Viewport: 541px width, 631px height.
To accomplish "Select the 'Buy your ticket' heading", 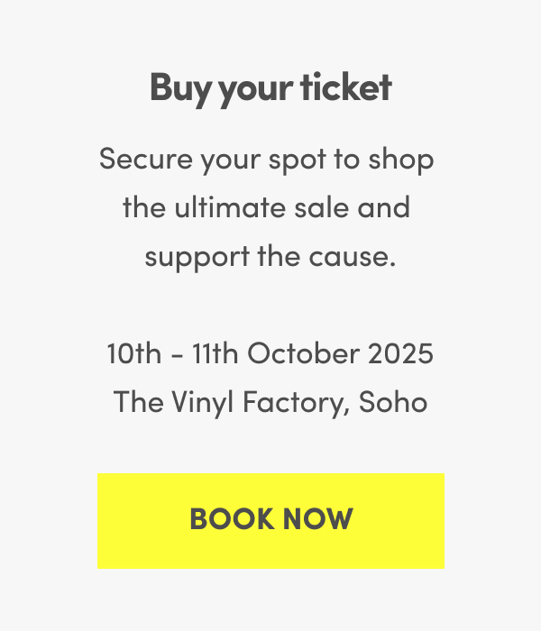I will pos(270,88).
